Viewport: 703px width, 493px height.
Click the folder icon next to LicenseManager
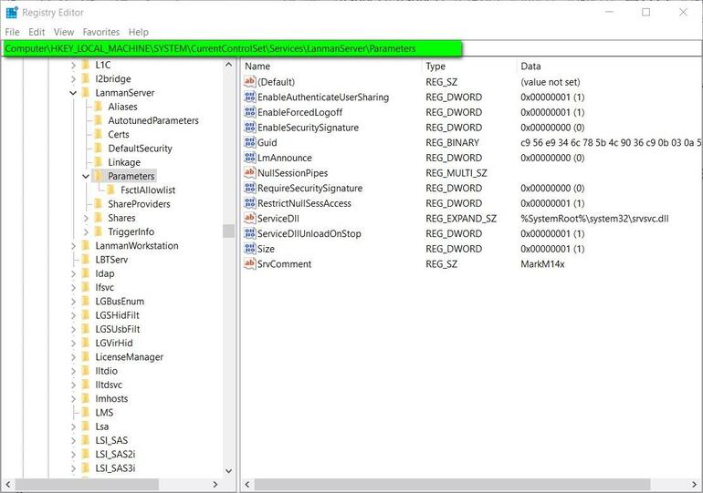point(85,357)
